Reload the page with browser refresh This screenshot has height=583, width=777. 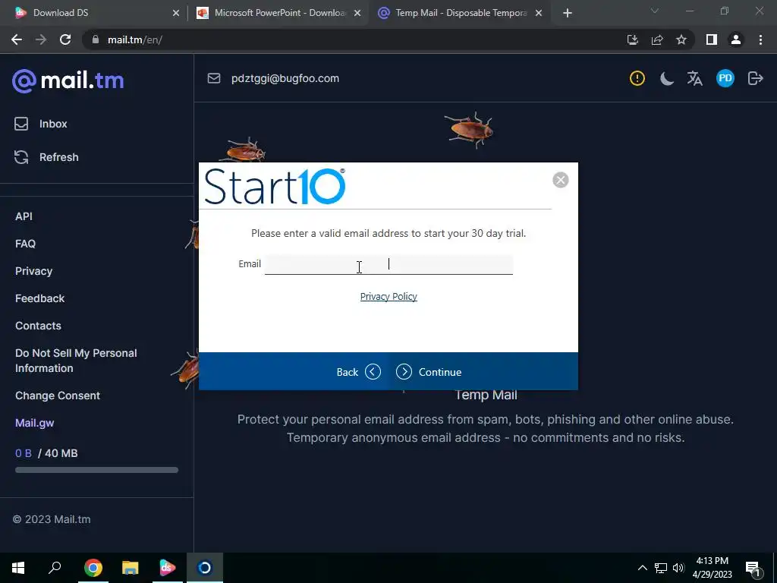click(65, 39)
